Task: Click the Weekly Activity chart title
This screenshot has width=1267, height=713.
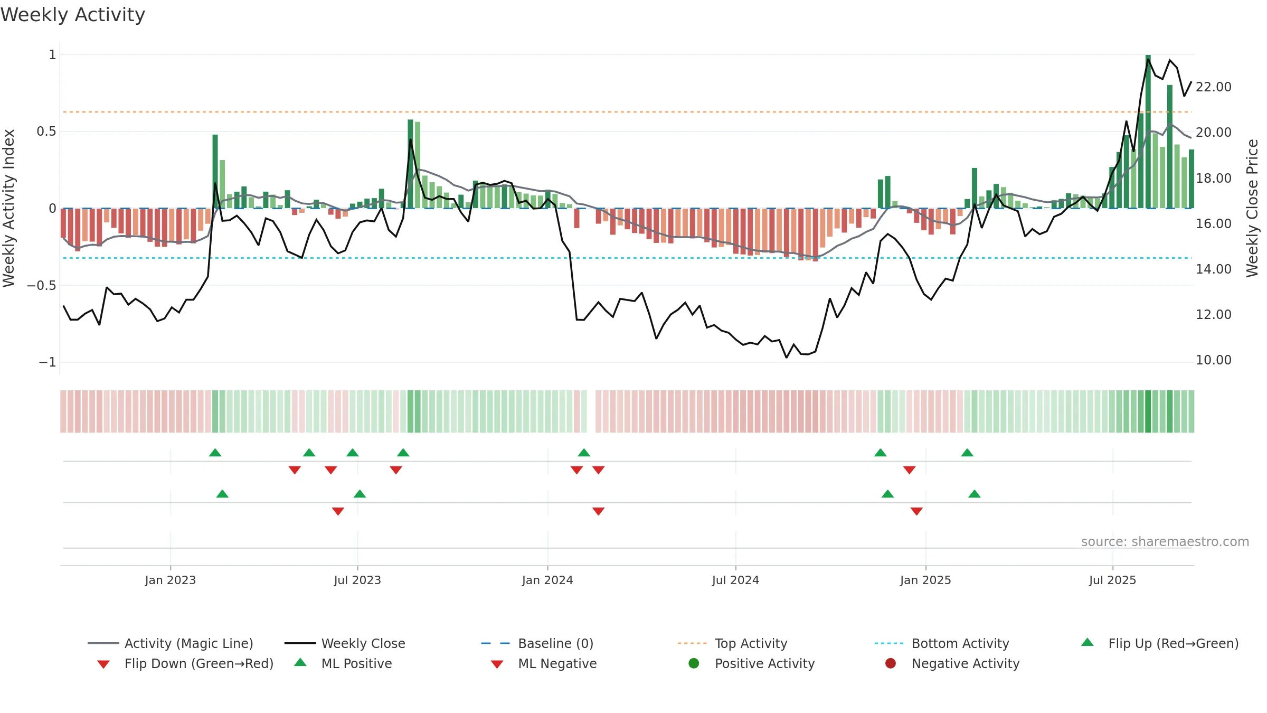Action: (73, 15)
